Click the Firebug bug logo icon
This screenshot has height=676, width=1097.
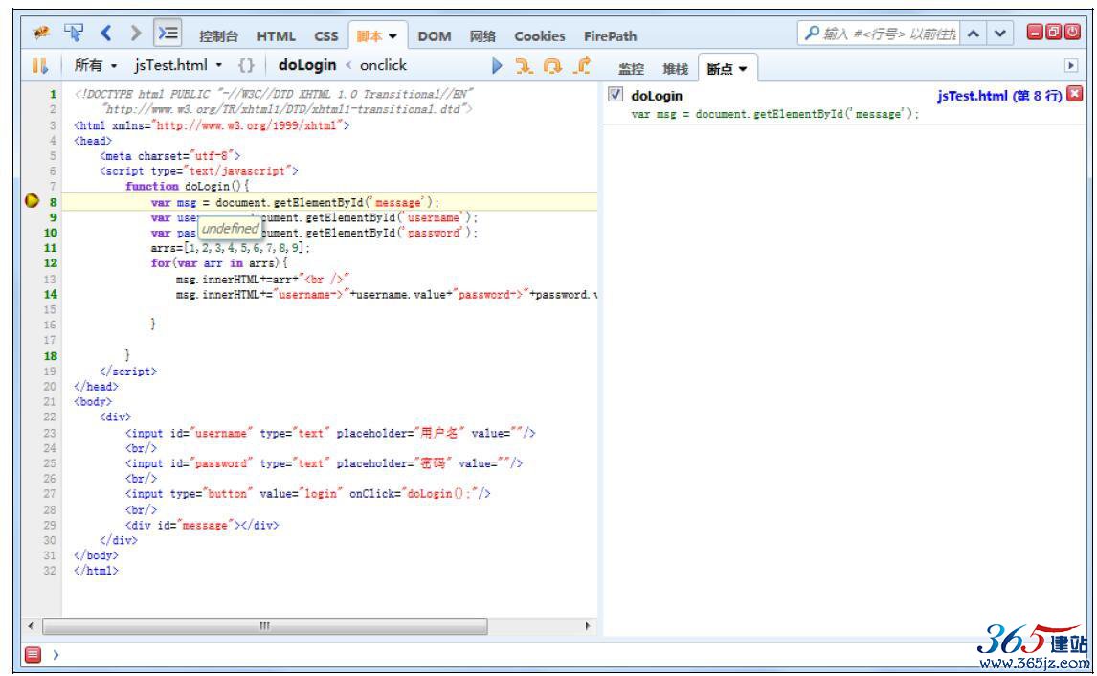41,33
